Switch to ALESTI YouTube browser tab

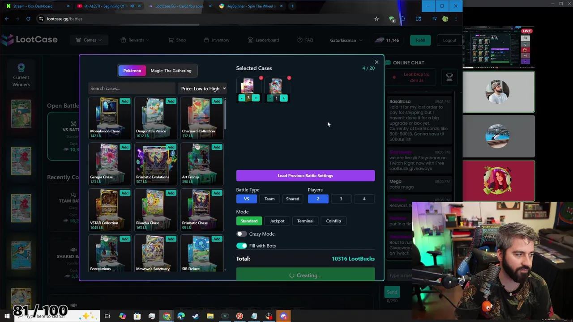(x=109, y=6)
